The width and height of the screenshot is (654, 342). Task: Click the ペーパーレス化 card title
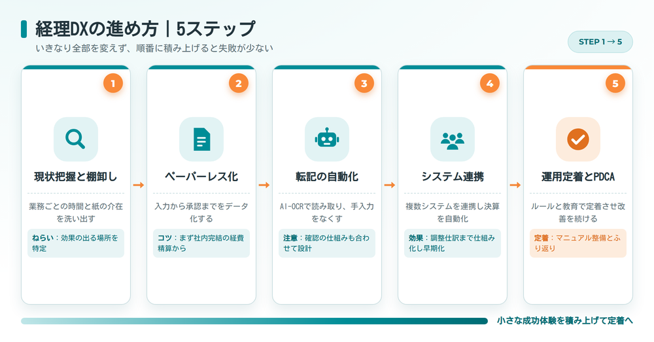[x=201, y=177]
